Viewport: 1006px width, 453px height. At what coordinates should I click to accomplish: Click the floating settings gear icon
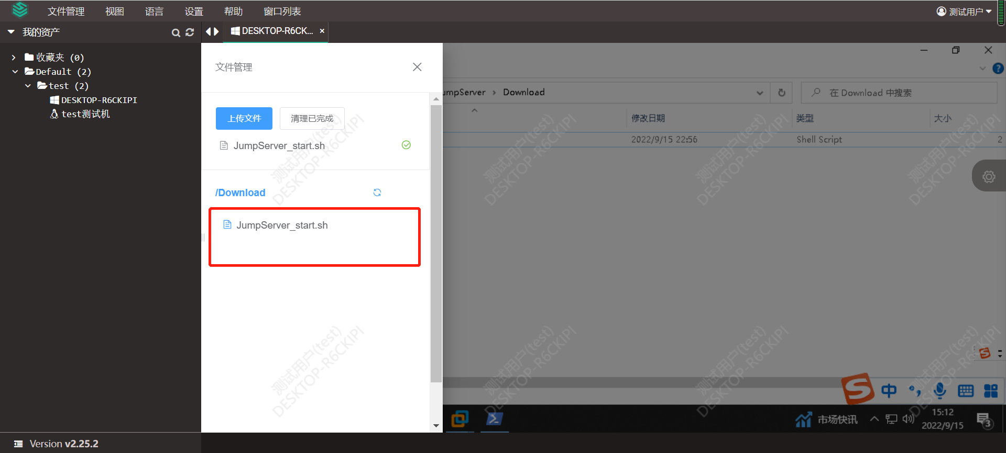(x=989, y=176)
